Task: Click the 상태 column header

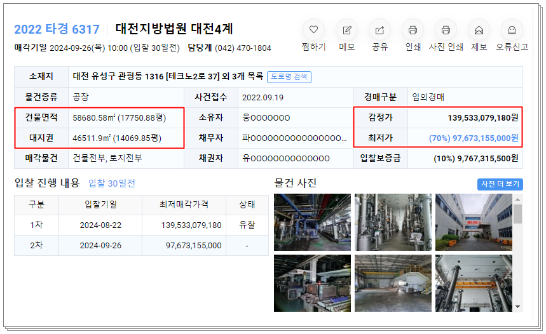Action: [247, 204]
